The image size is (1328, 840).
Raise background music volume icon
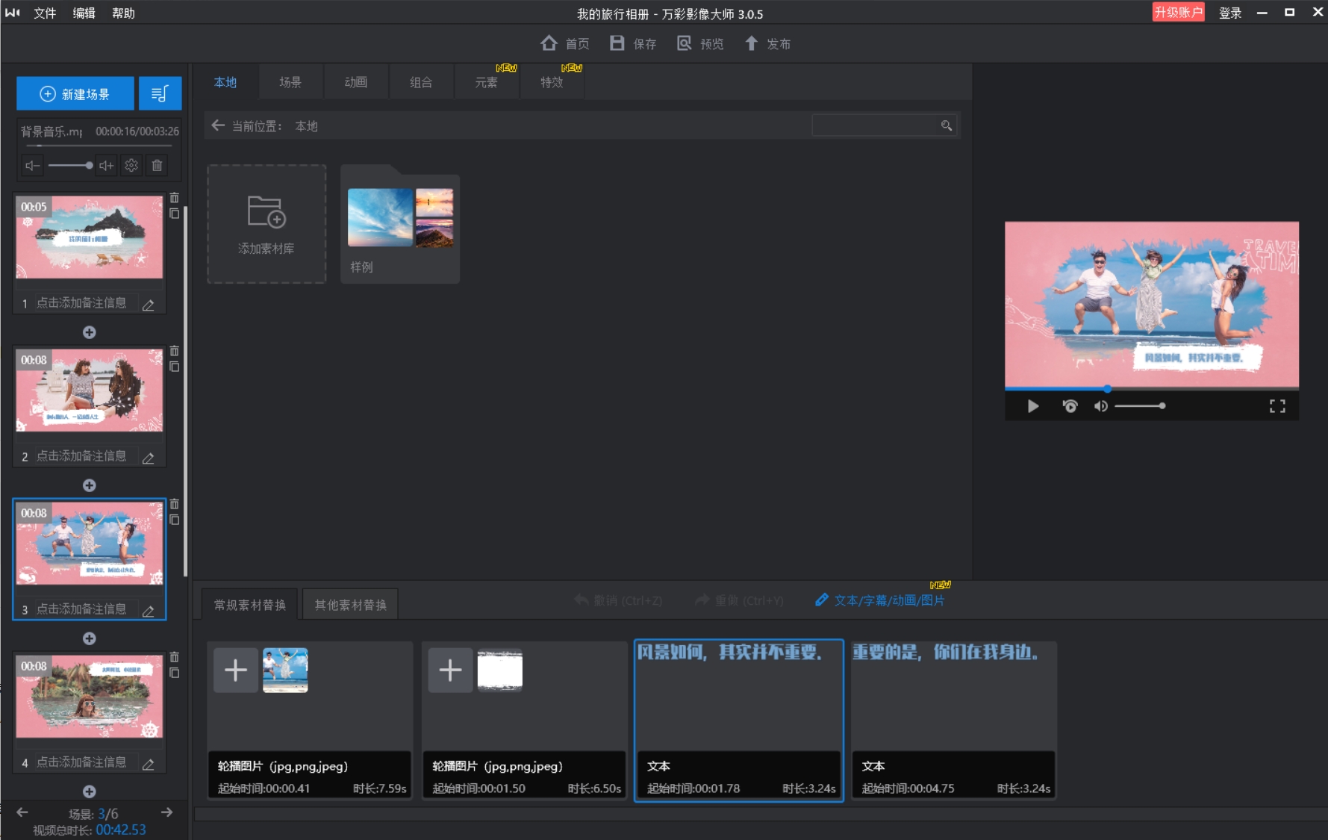pyautogui.click(x=106, y=166)
